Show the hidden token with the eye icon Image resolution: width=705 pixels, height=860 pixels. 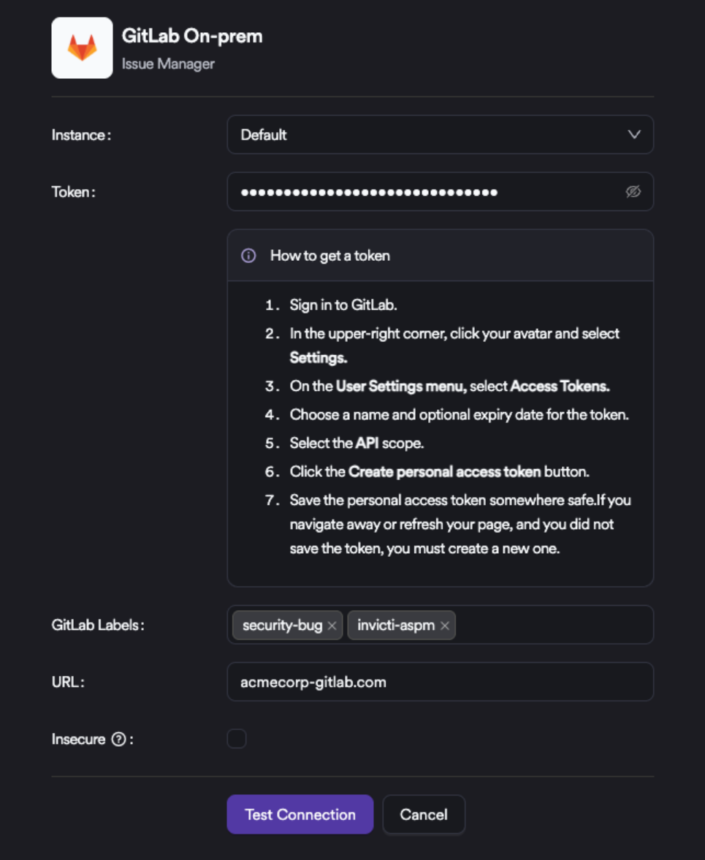[x=633, y=191]
